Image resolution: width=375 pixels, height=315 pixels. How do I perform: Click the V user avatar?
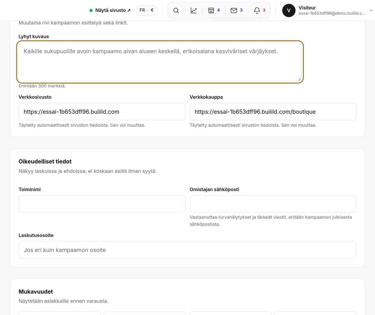pyautogui.click(x=289, y=10)
